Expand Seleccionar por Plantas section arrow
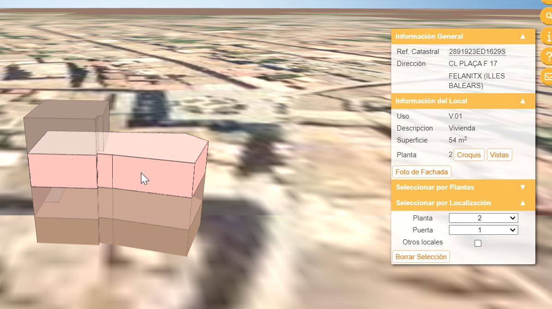 pos(522,187)
